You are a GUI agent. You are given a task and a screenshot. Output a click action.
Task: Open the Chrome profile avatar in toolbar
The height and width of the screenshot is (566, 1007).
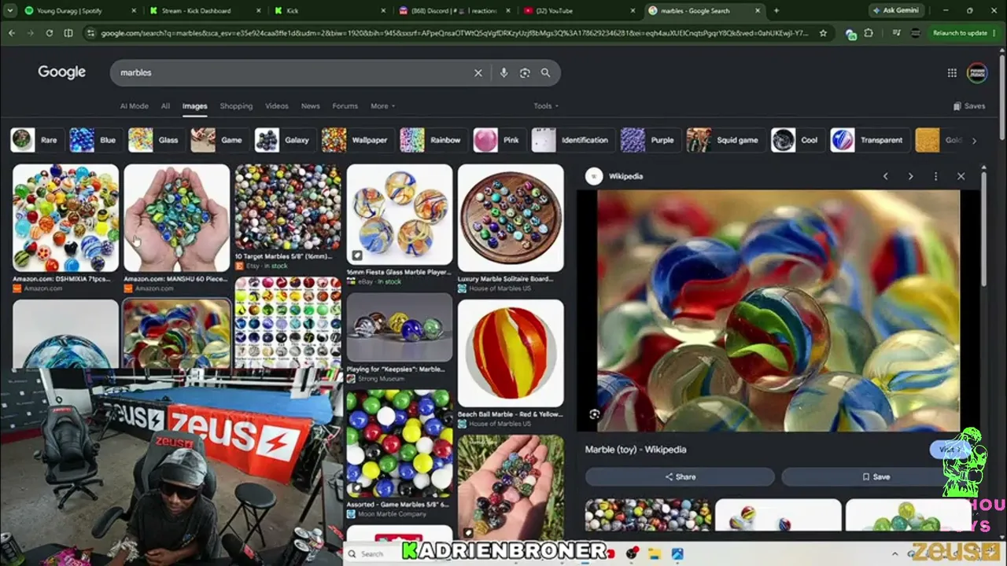click(913, 33)
